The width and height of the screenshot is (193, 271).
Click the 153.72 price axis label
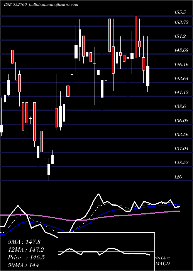tap(181, 22)
